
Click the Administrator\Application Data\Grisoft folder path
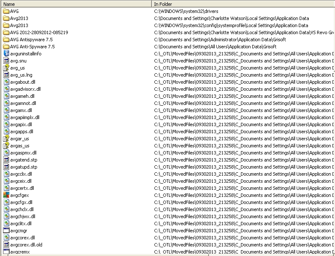click(220, 39)
